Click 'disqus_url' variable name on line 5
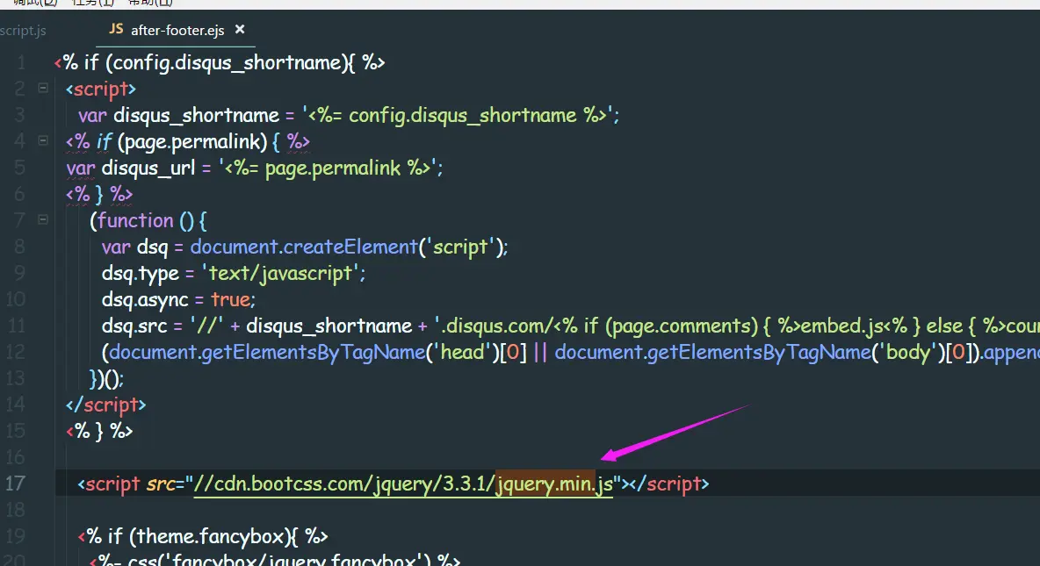 tap(148, 168)
